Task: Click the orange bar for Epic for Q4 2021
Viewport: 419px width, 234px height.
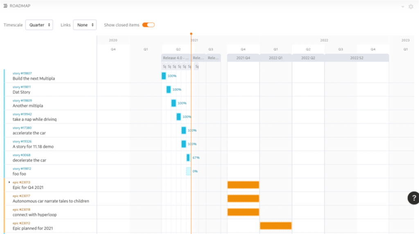Action: click(x=243, y=185)
